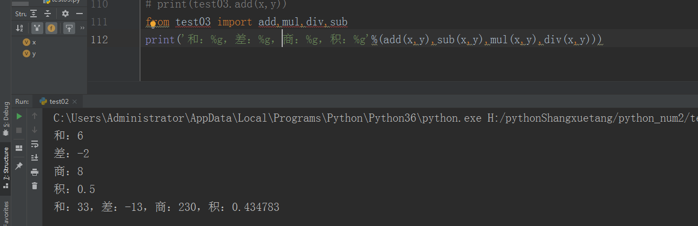Click the Down the Stack Trace arrow

pyautogui.click(x=35, y=130)
